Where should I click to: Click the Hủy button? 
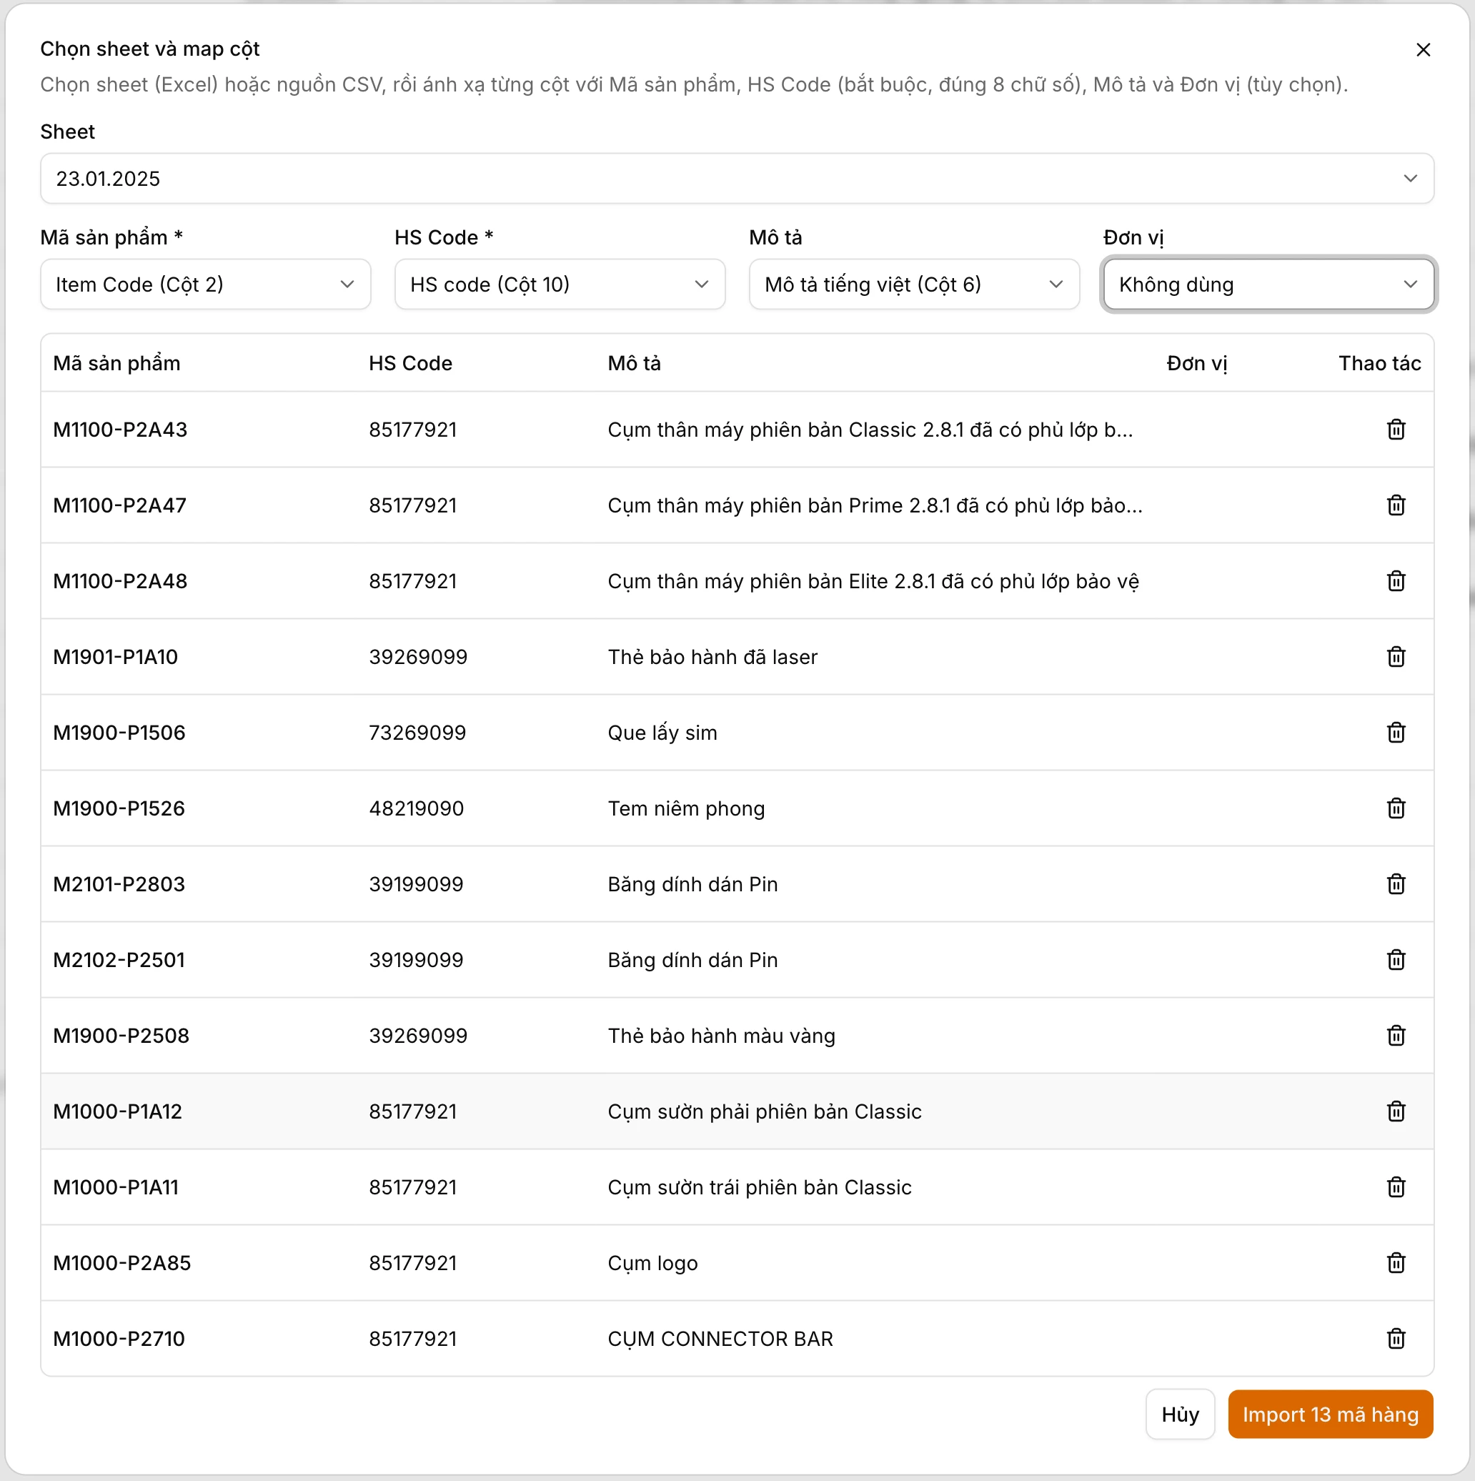(x=1180, y=1415)
